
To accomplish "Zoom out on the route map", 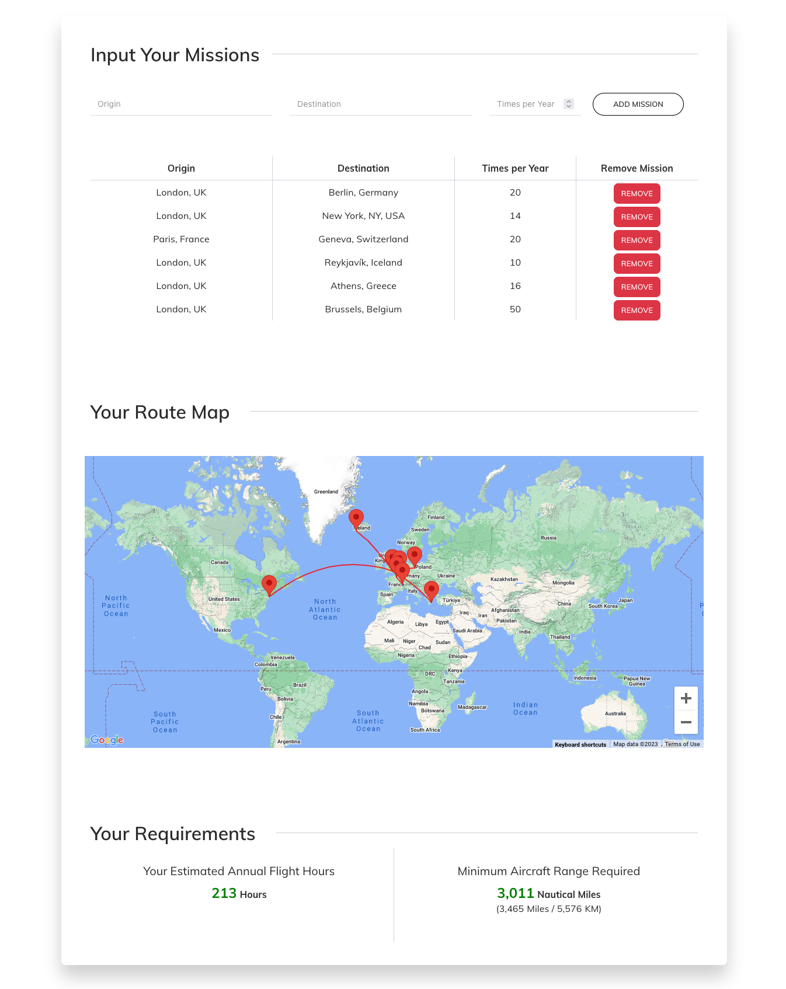I will pyautogui.click(x=686, y=722).
